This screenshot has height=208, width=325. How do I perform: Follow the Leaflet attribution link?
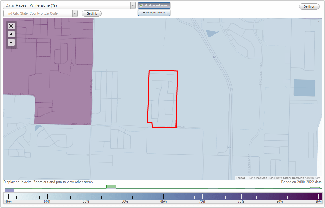240,178
